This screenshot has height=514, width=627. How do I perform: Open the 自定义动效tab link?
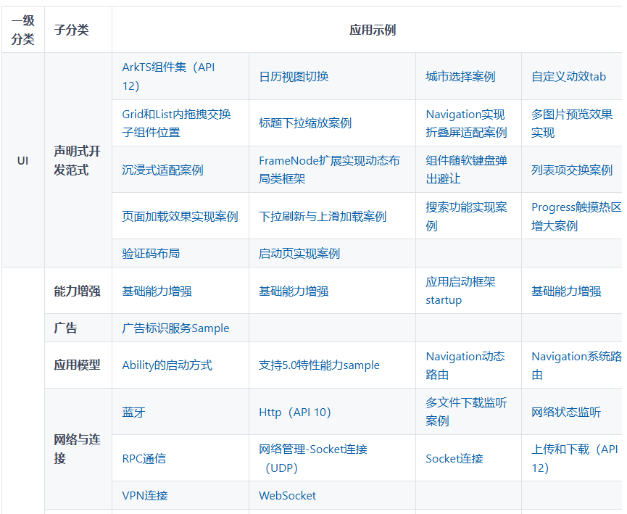pyautogui.click(x=568, y=76)
